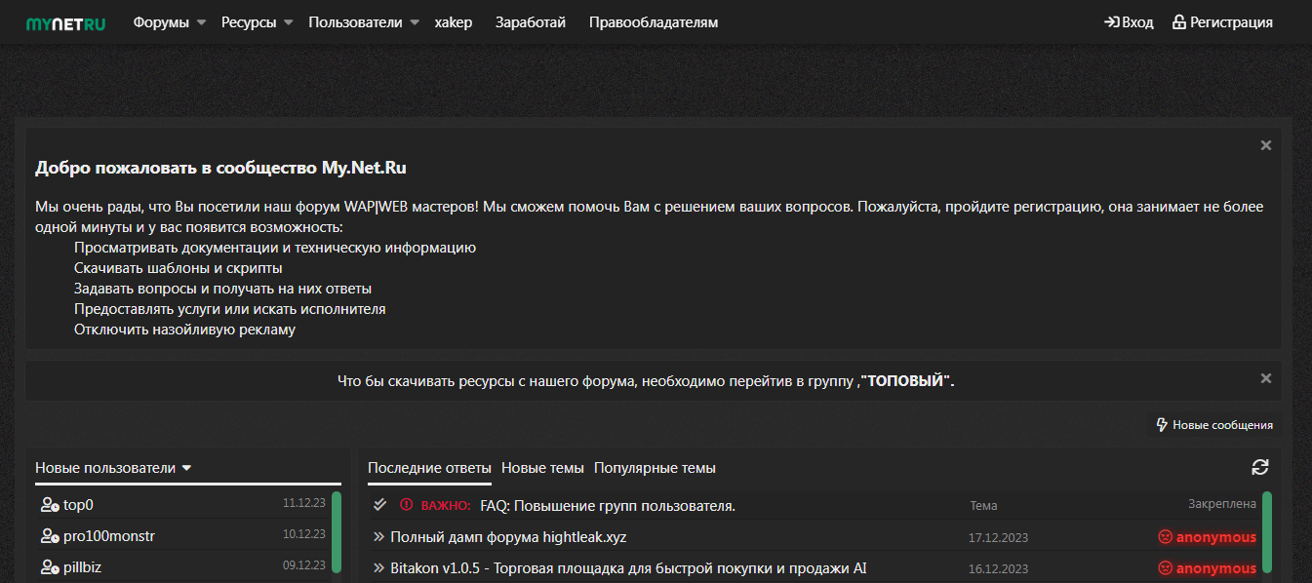Click user icon next to pillbiz
1312x583 pixels.
tap(50, 567)
